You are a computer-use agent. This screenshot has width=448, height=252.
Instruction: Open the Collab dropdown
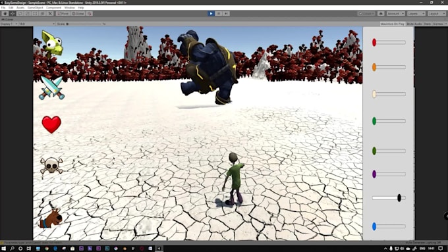(366, 13)
